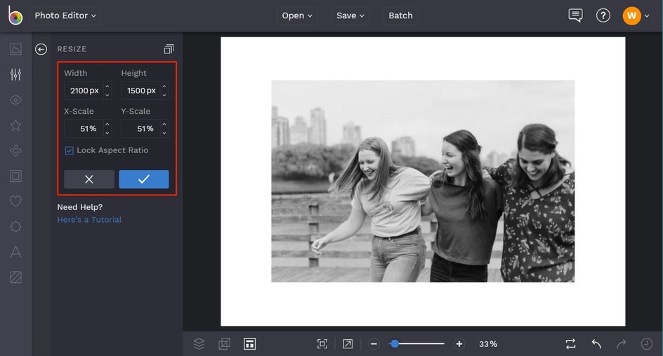Select the star Effects sidebar icon

[15, 125]
